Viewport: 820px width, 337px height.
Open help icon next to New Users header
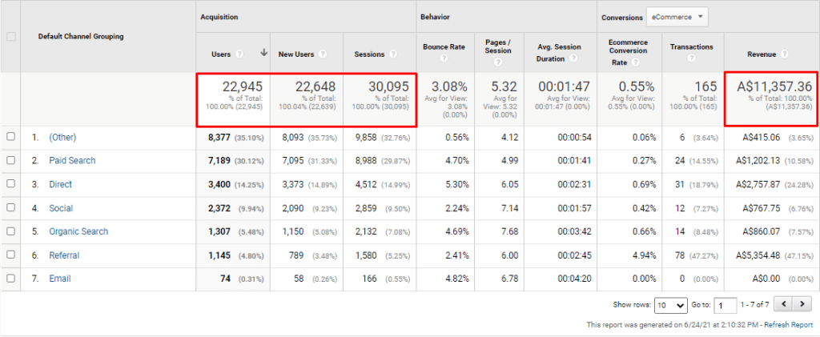click(323, 54)
